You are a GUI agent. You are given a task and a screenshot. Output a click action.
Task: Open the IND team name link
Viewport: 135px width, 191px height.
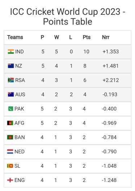tap(19, 52)
